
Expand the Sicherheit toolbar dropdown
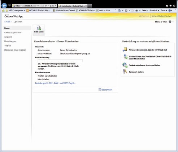[154, 10]
